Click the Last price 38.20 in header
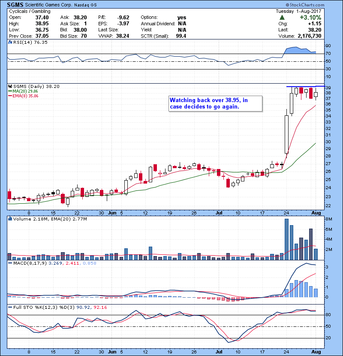This screenshot has width=343, height=356. tap(315, 30)
